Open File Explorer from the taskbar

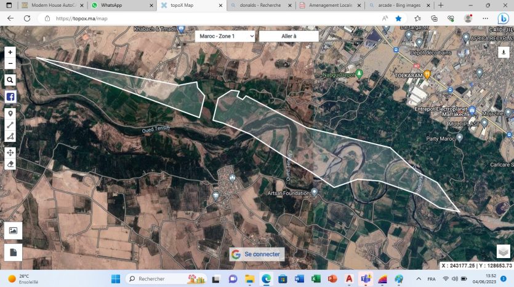tap(249, 279)
